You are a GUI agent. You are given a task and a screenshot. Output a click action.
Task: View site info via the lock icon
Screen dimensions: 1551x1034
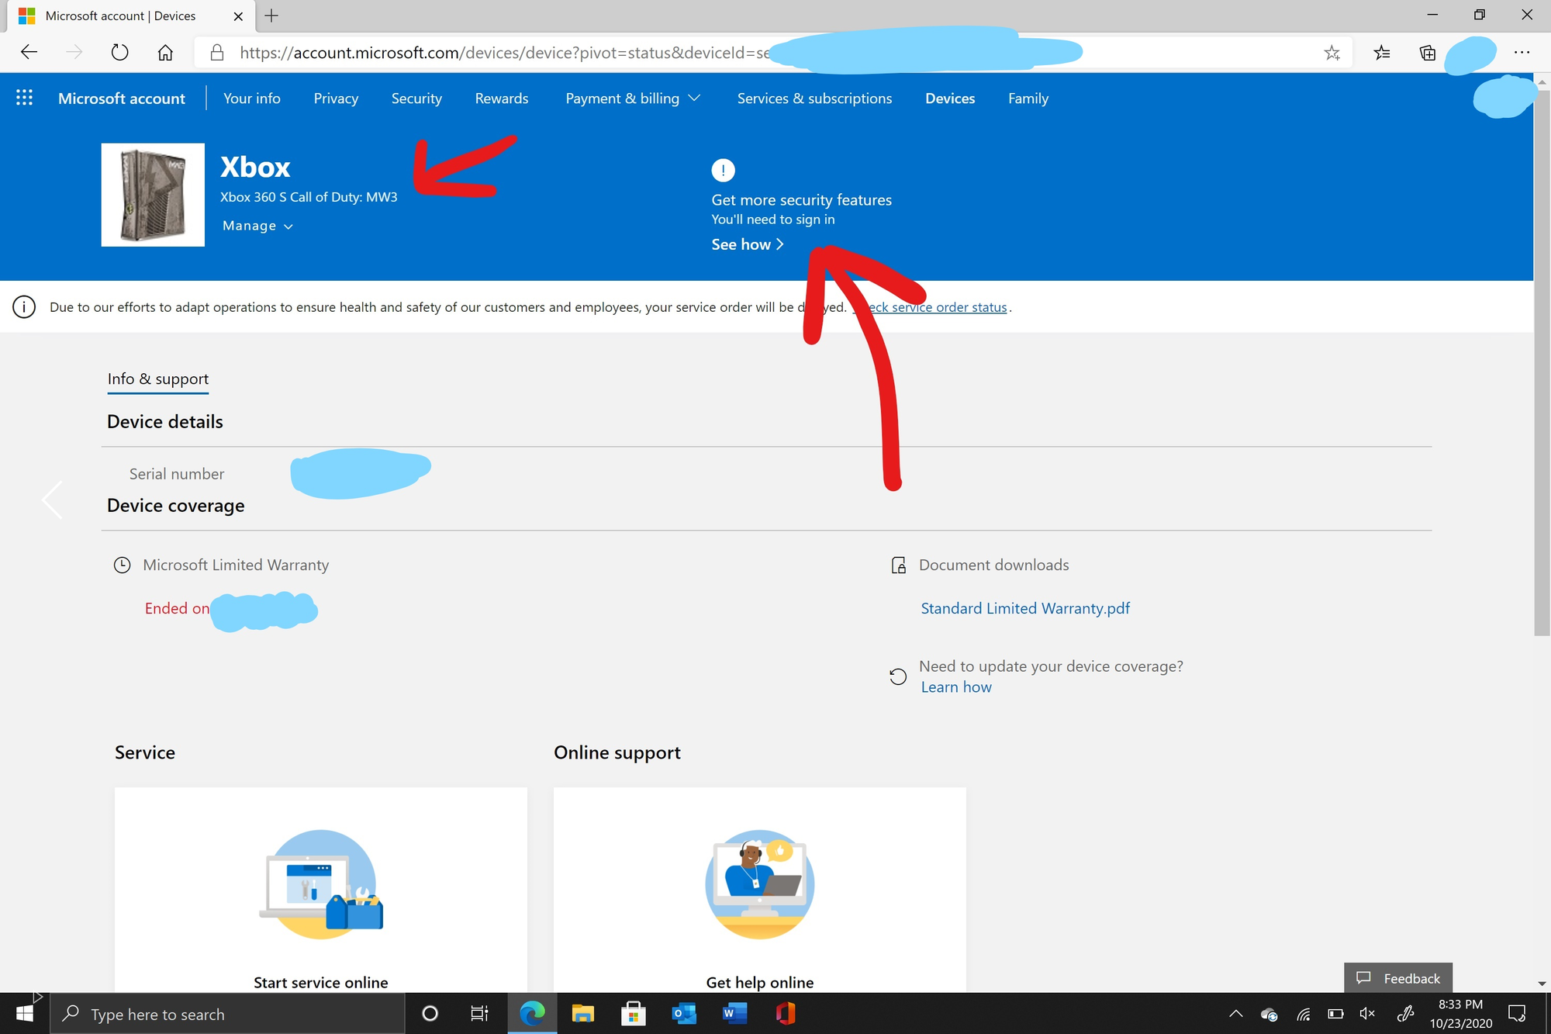coord(217,52)
